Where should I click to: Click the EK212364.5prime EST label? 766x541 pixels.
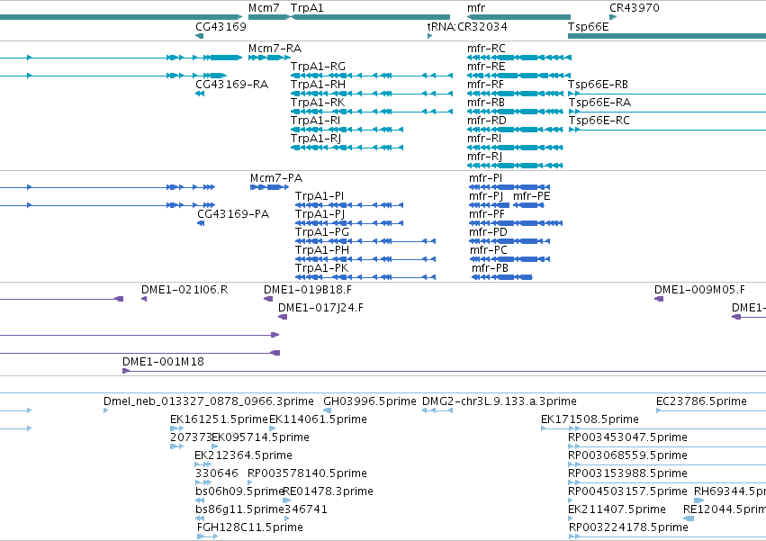243,455
